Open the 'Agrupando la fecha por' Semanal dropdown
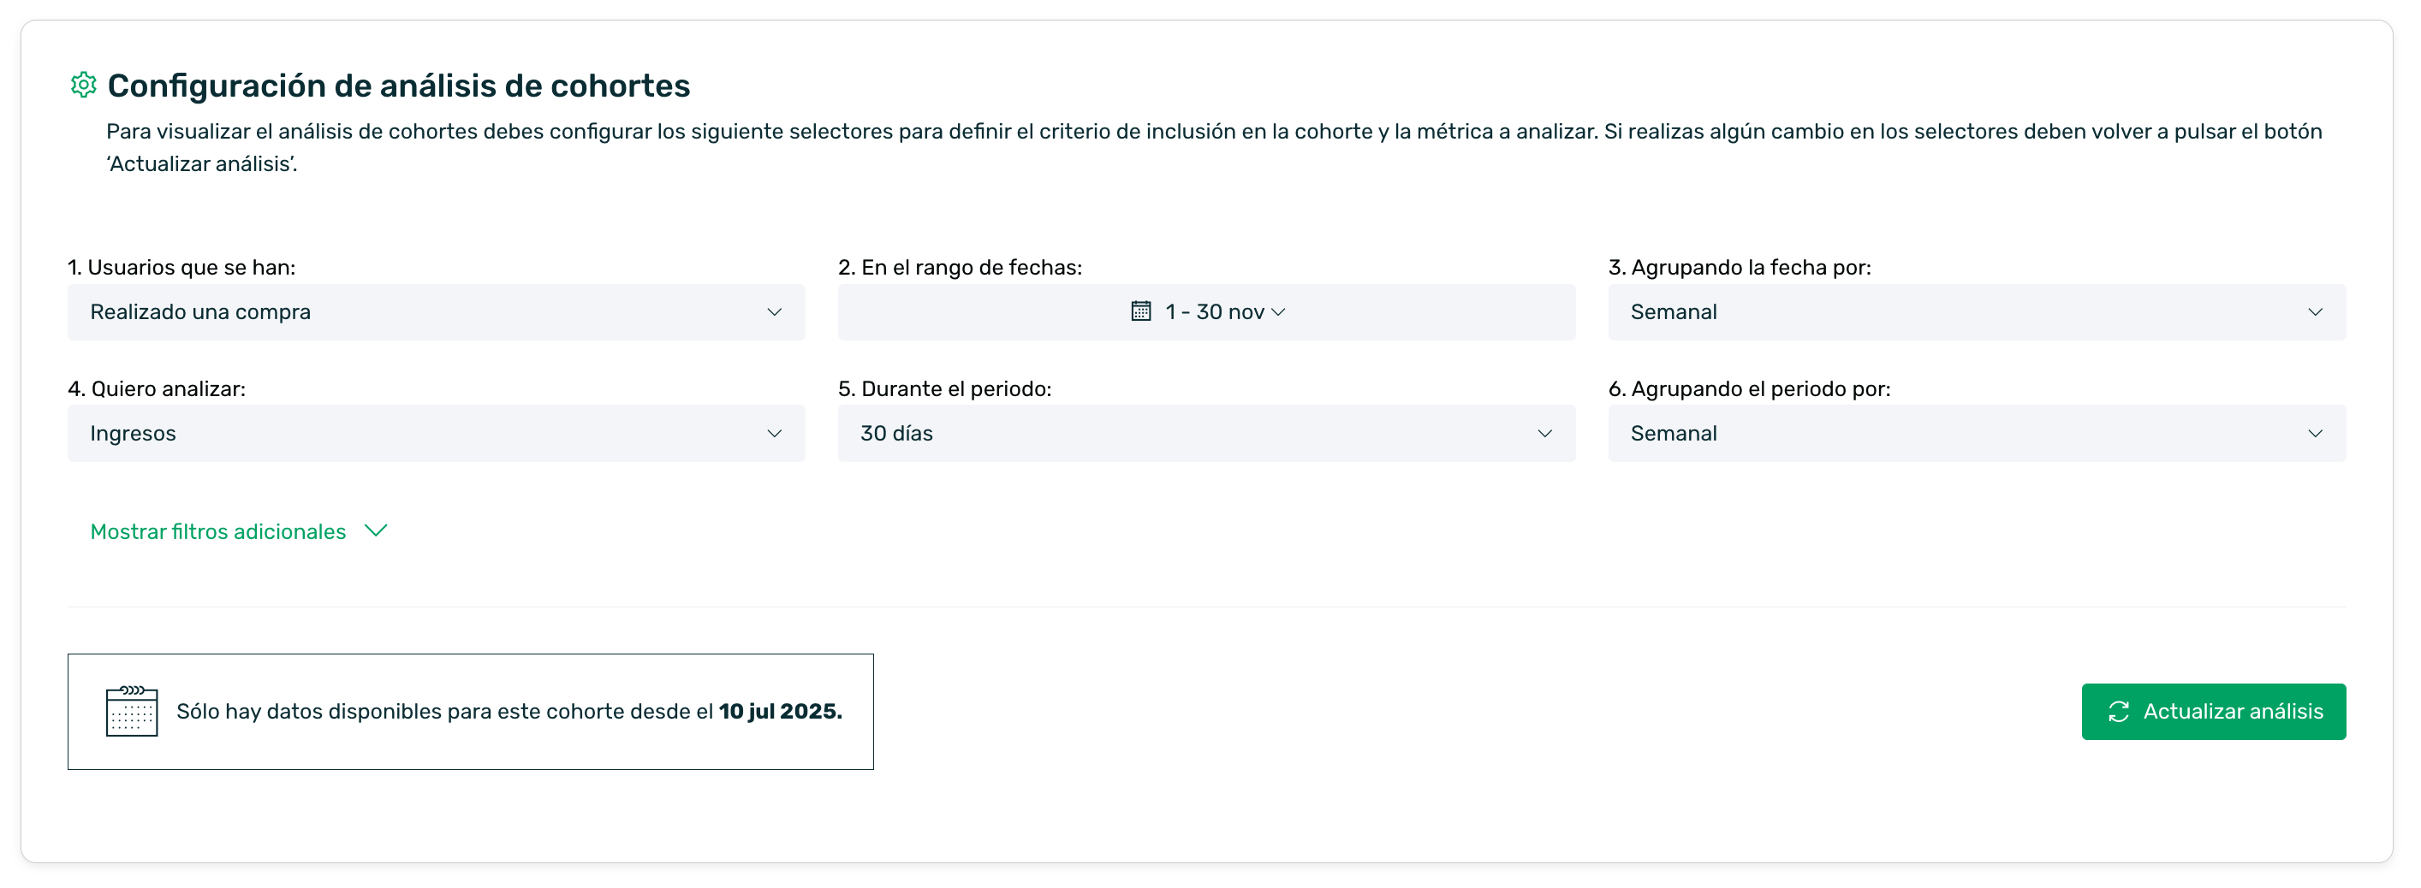 coord(1976,312)
